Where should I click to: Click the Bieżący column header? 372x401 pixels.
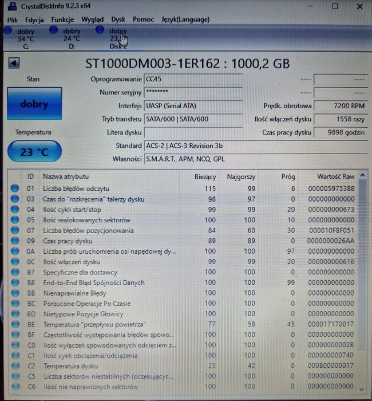199,176
